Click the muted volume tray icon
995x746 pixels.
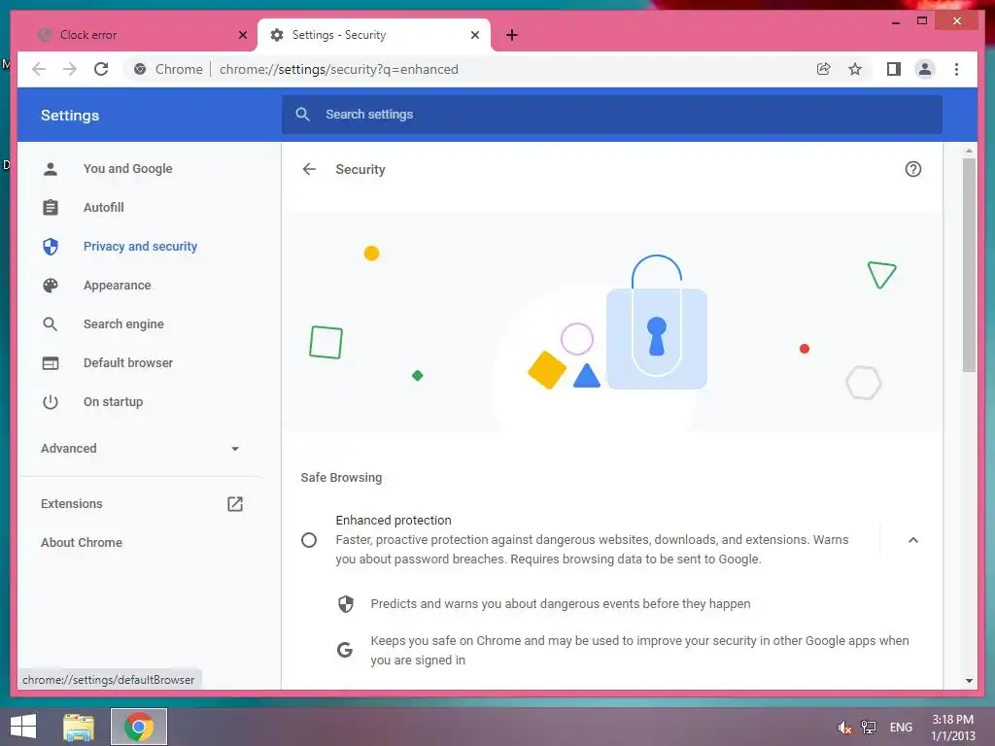844,728
